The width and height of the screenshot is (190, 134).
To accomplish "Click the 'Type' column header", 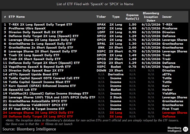I will click(x=116, y=17).
